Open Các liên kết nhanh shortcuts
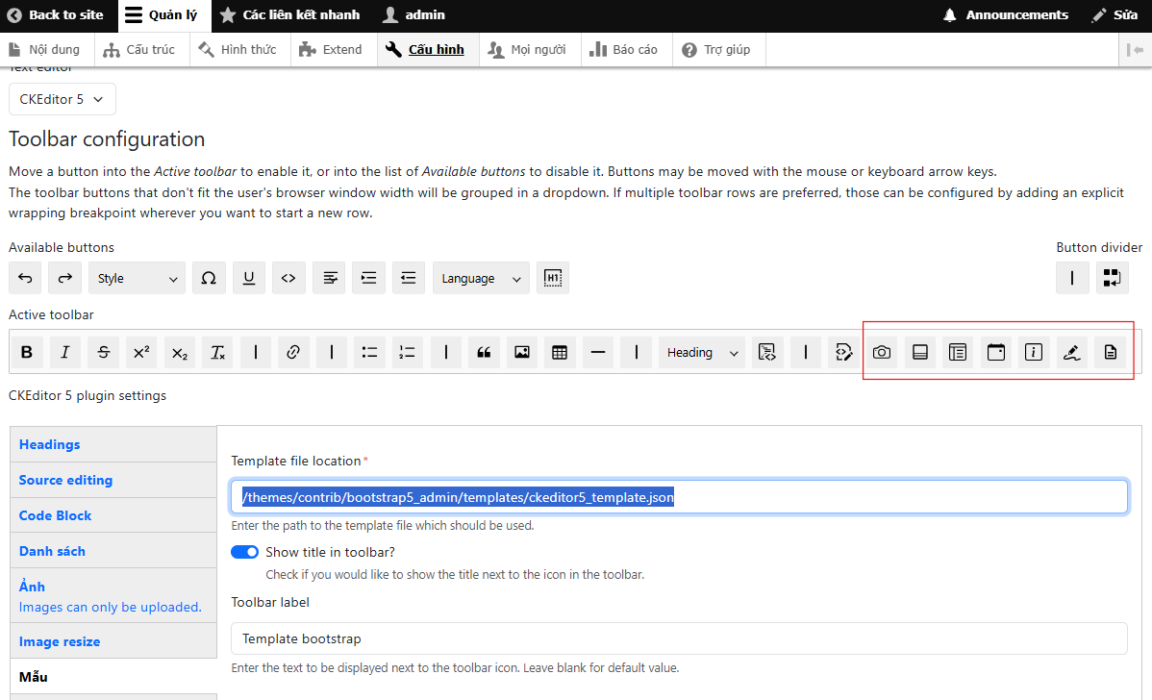This screenshot has height=700, width=1152. (291, 15)
